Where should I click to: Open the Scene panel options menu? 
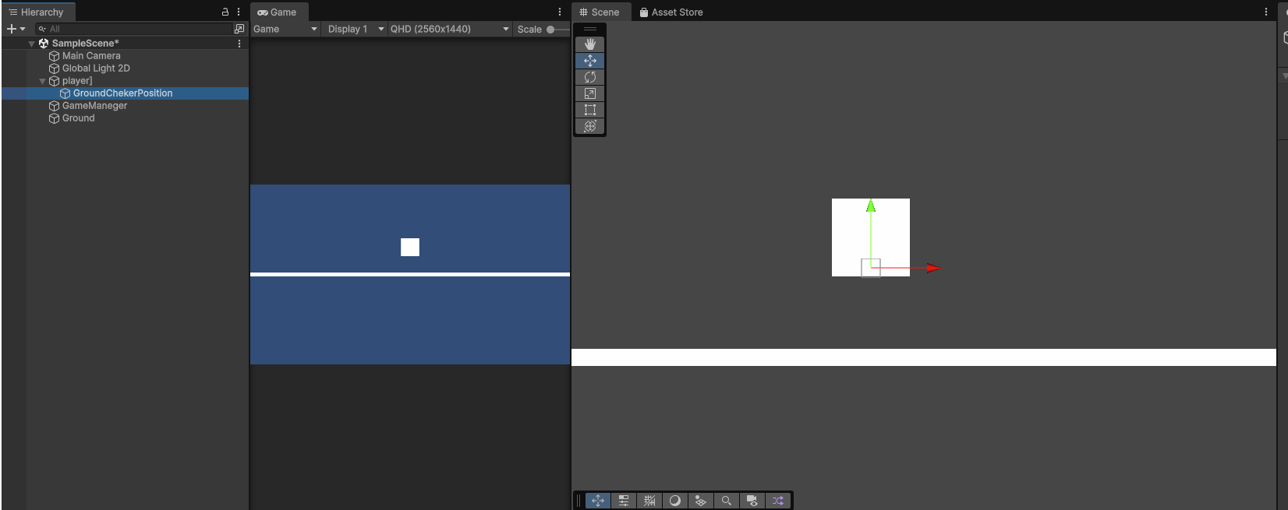click(x=1266, y=12)
